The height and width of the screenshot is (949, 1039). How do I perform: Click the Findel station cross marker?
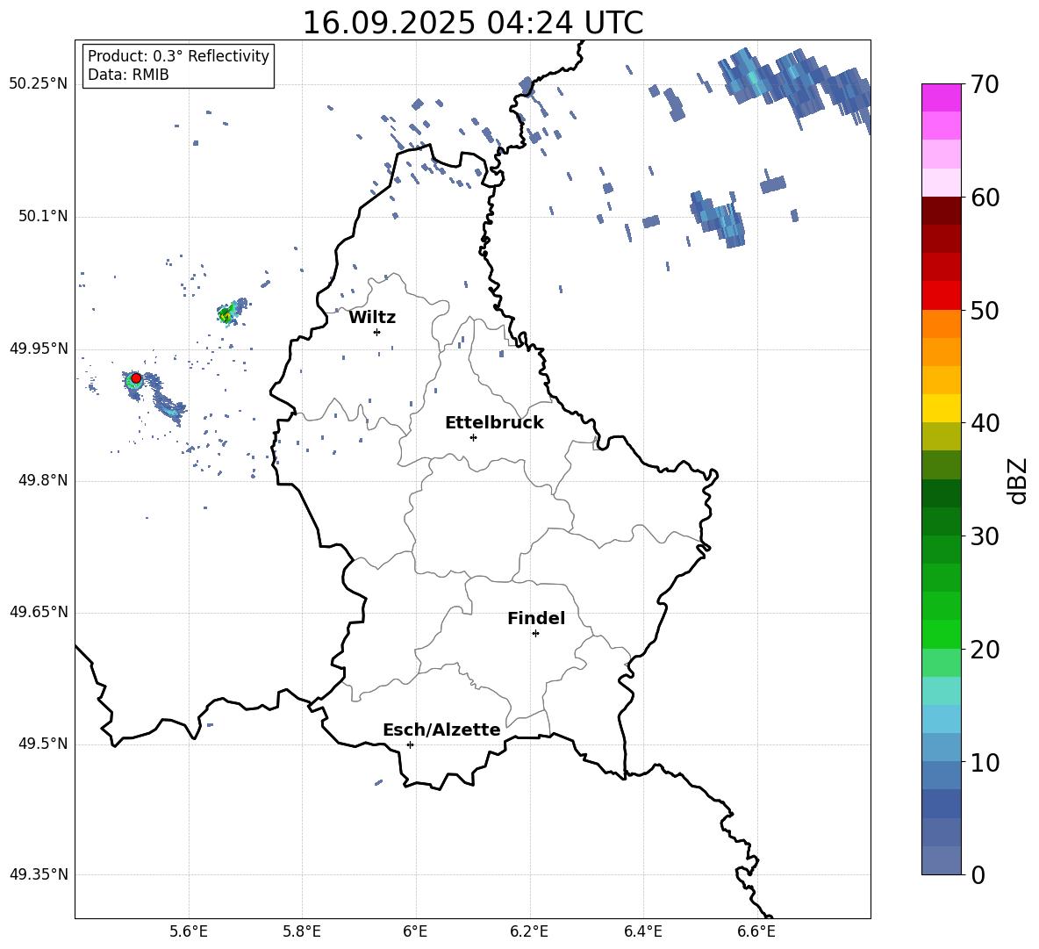point(535,634)
